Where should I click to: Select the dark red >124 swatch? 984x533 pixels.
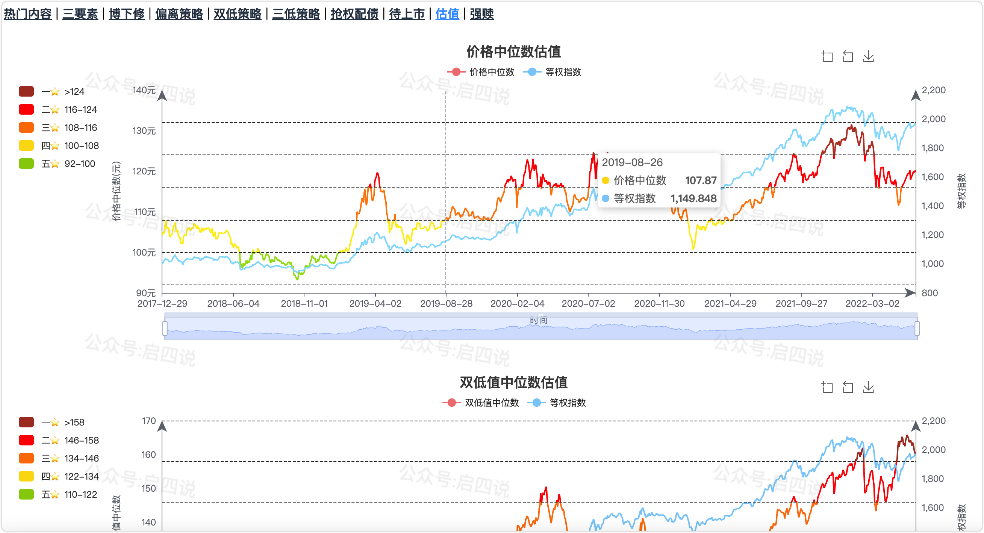point(26,92)
